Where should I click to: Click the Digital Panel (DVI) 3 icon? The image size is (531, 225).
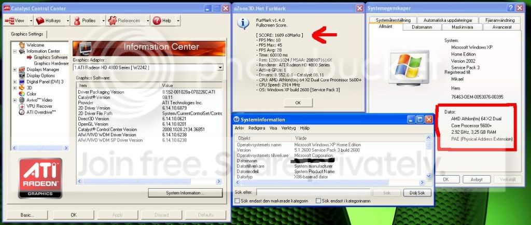tap(22, 81)
